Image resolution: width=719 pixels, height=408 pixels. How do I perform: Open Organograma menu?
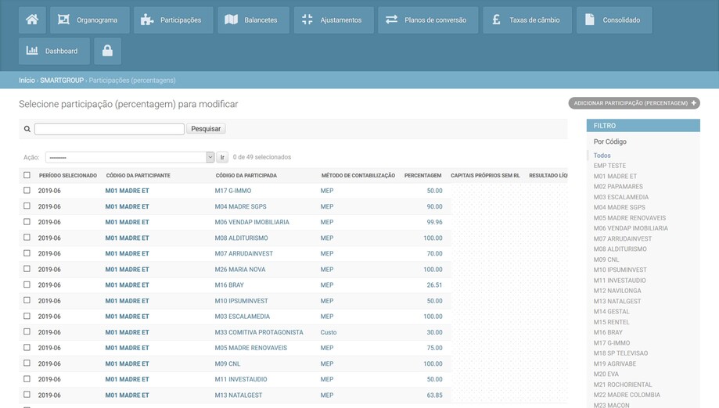tap(90, 20)
